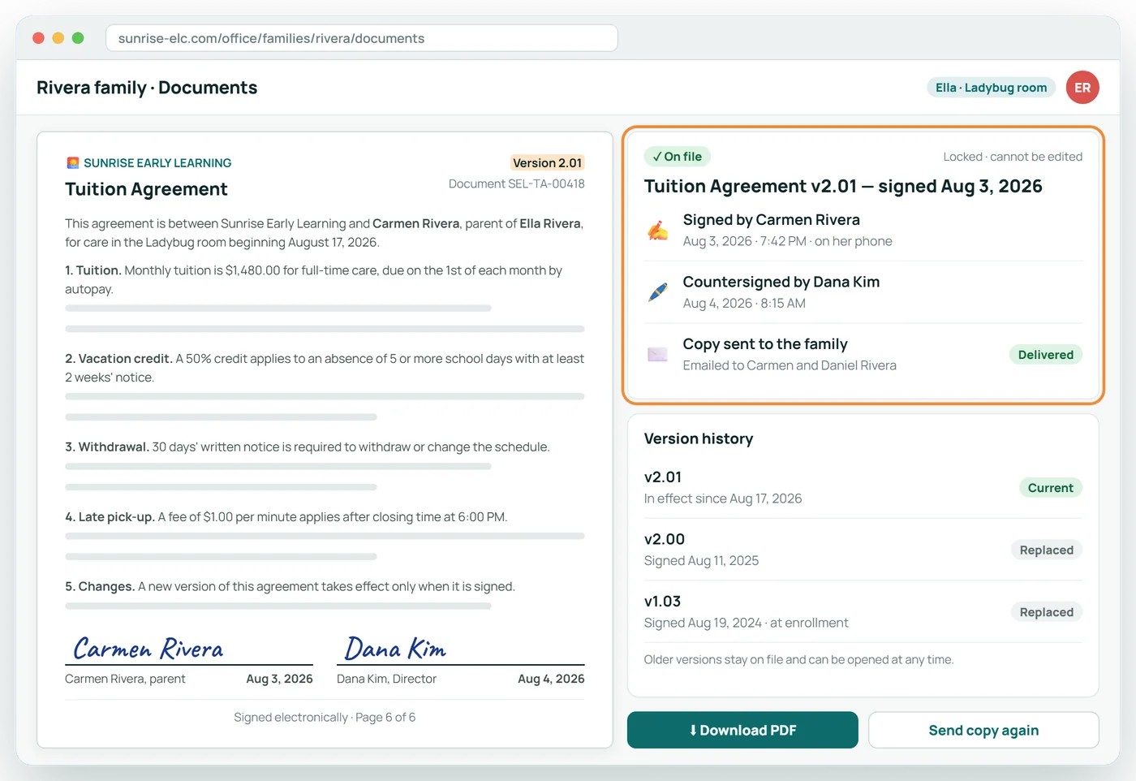Click the Delivered status badge
The width and height of the screenshot is (1136, 781).
pyautogui.click(x=1045, y=355)
